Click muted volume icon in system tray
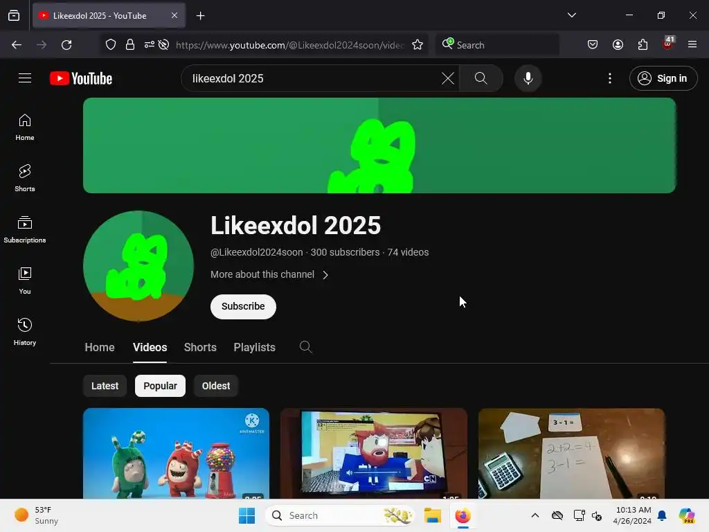709x532 pixels. (596, 515)
